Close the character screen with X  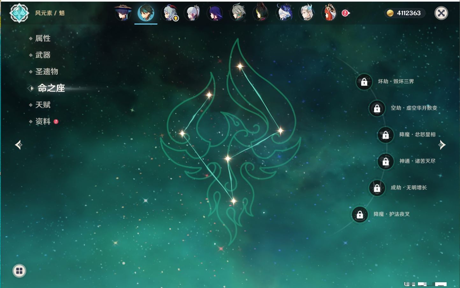pos(441,13)
